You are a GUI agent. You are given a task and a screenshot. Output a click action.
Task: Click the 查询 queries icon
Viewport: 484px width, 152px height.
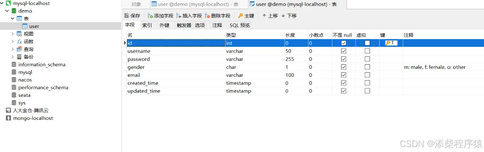pos(19,49)
